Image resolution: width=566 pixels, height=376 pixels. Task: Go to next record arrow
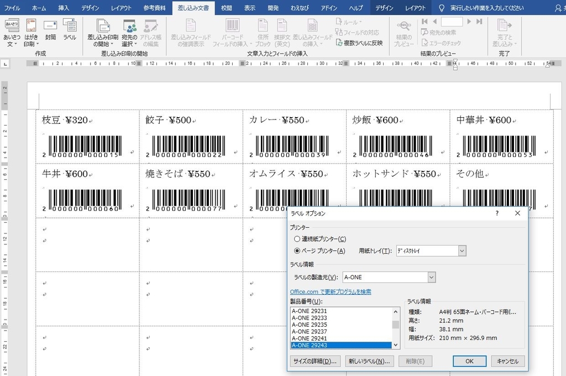(x=469, y=22)
